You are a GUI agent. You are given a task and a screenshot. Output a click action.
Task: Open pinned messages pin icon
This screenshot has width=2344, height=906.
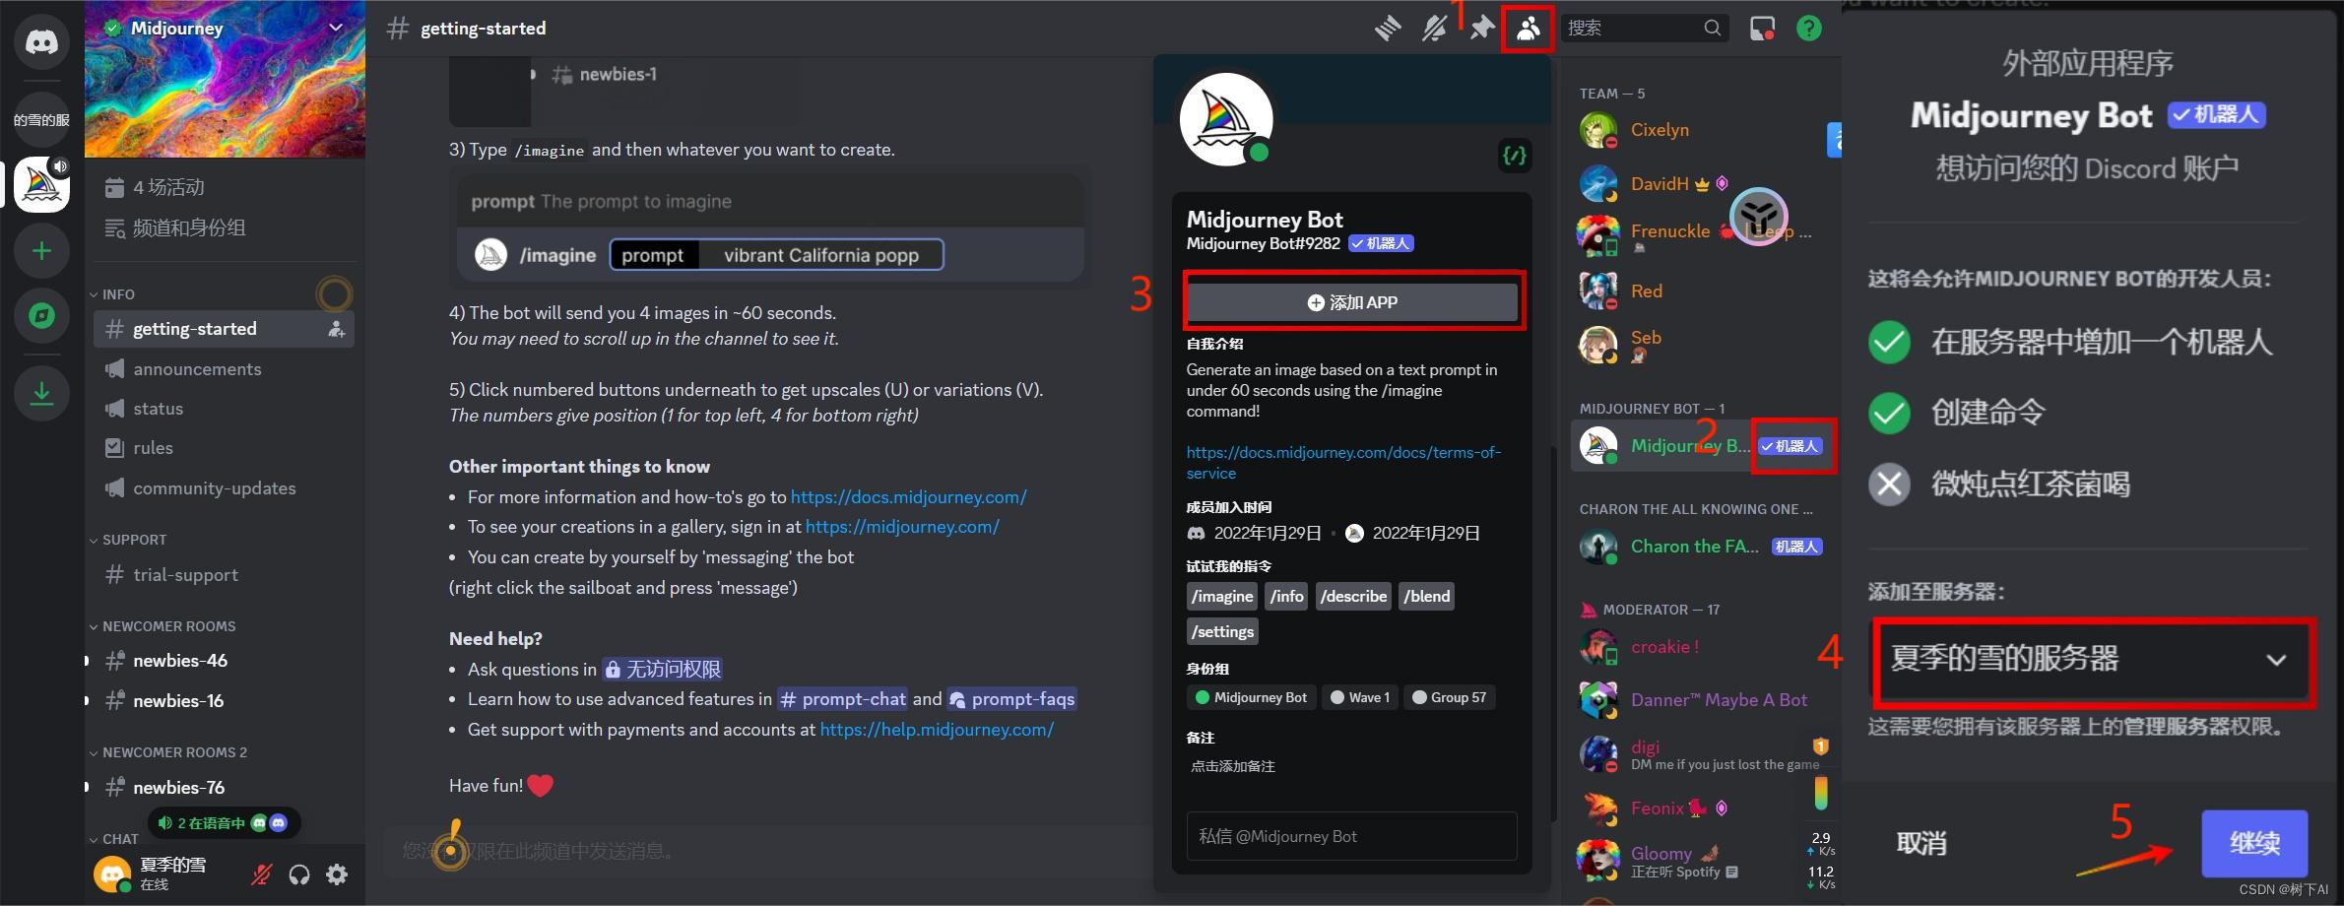pos(1481,29)
